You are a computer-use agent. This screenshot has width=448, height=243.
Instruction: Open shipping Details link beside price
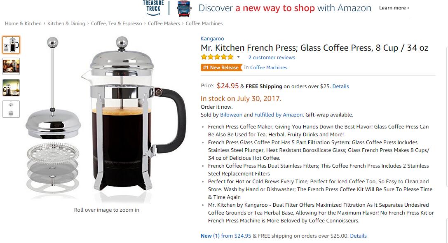pyautogui.click(x=340, y=86)
